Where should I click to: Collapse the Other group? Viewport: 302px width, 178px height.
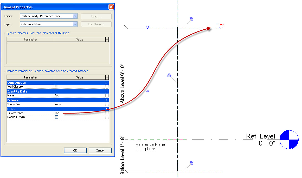tap(106, 109)
